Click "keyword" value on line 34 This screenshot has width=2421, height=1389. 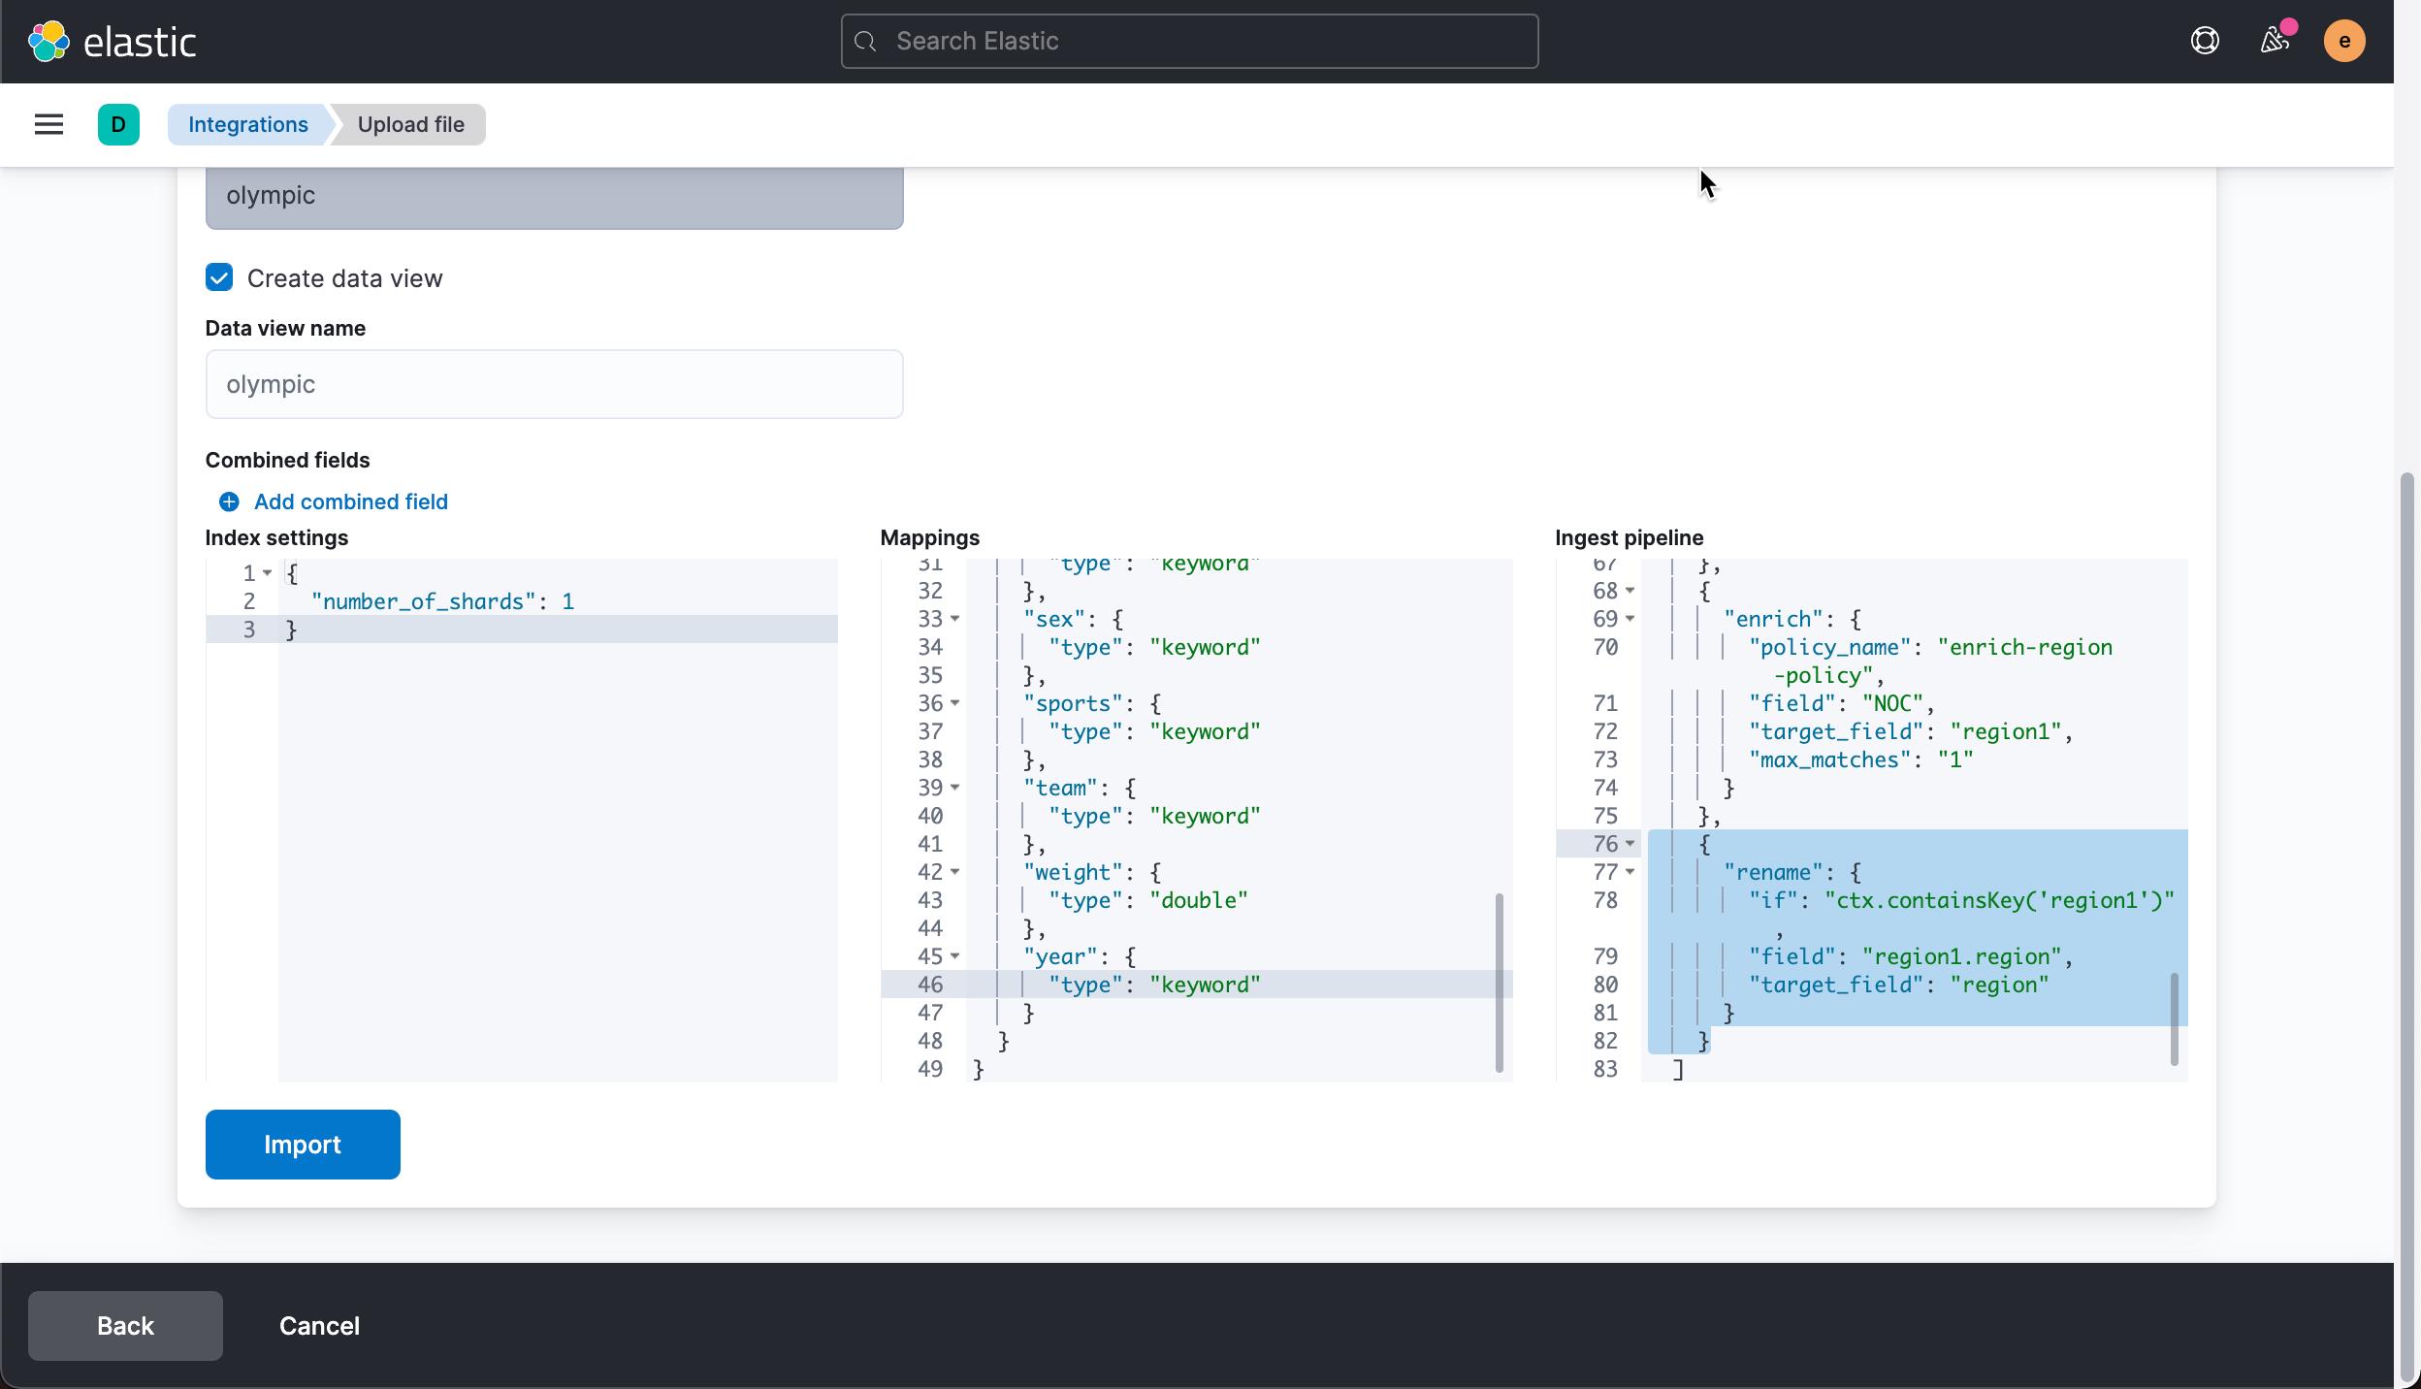click(x=1206, y=647)
